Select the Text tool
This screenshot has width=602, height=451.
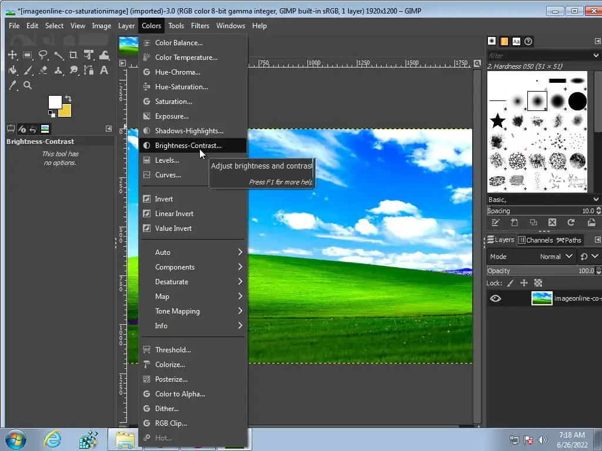click(x=104, y=70)
